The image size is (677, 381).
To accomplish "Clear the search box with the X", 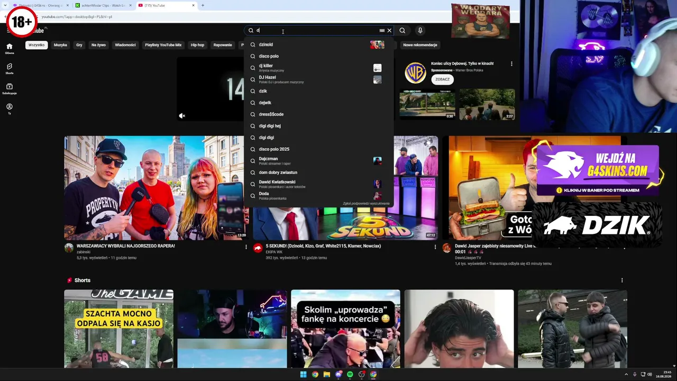I will click(389, 31).
